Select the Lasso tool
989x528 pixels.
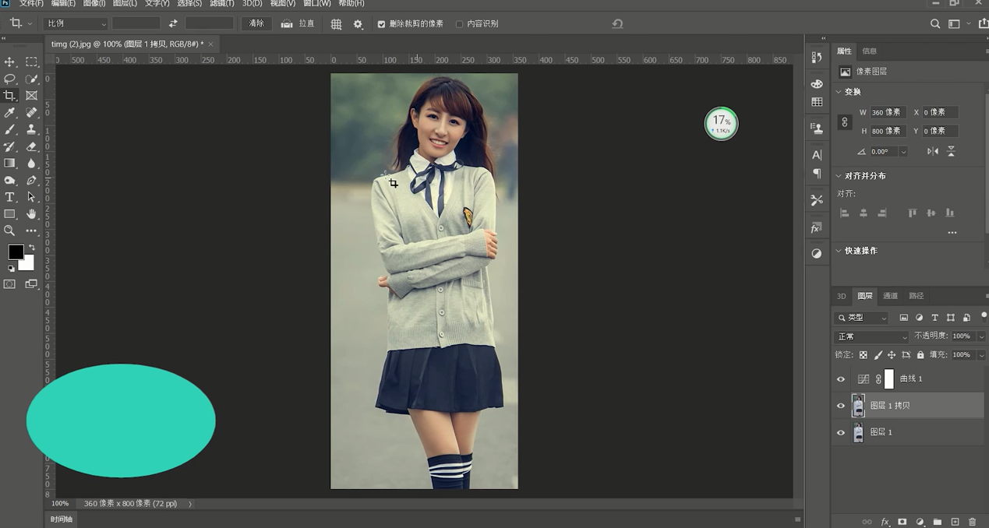9,79
